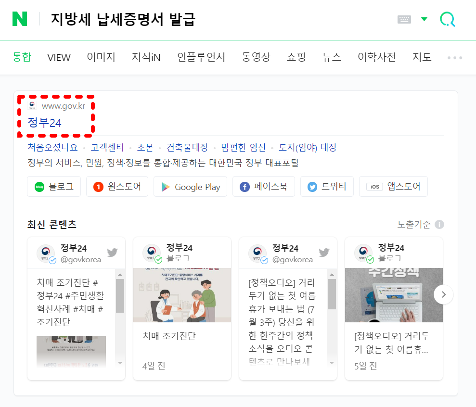Click the Twitter bird on the 치매 조기진단 tweet card
The image size is (476, 407).
[x=112, y=253]
